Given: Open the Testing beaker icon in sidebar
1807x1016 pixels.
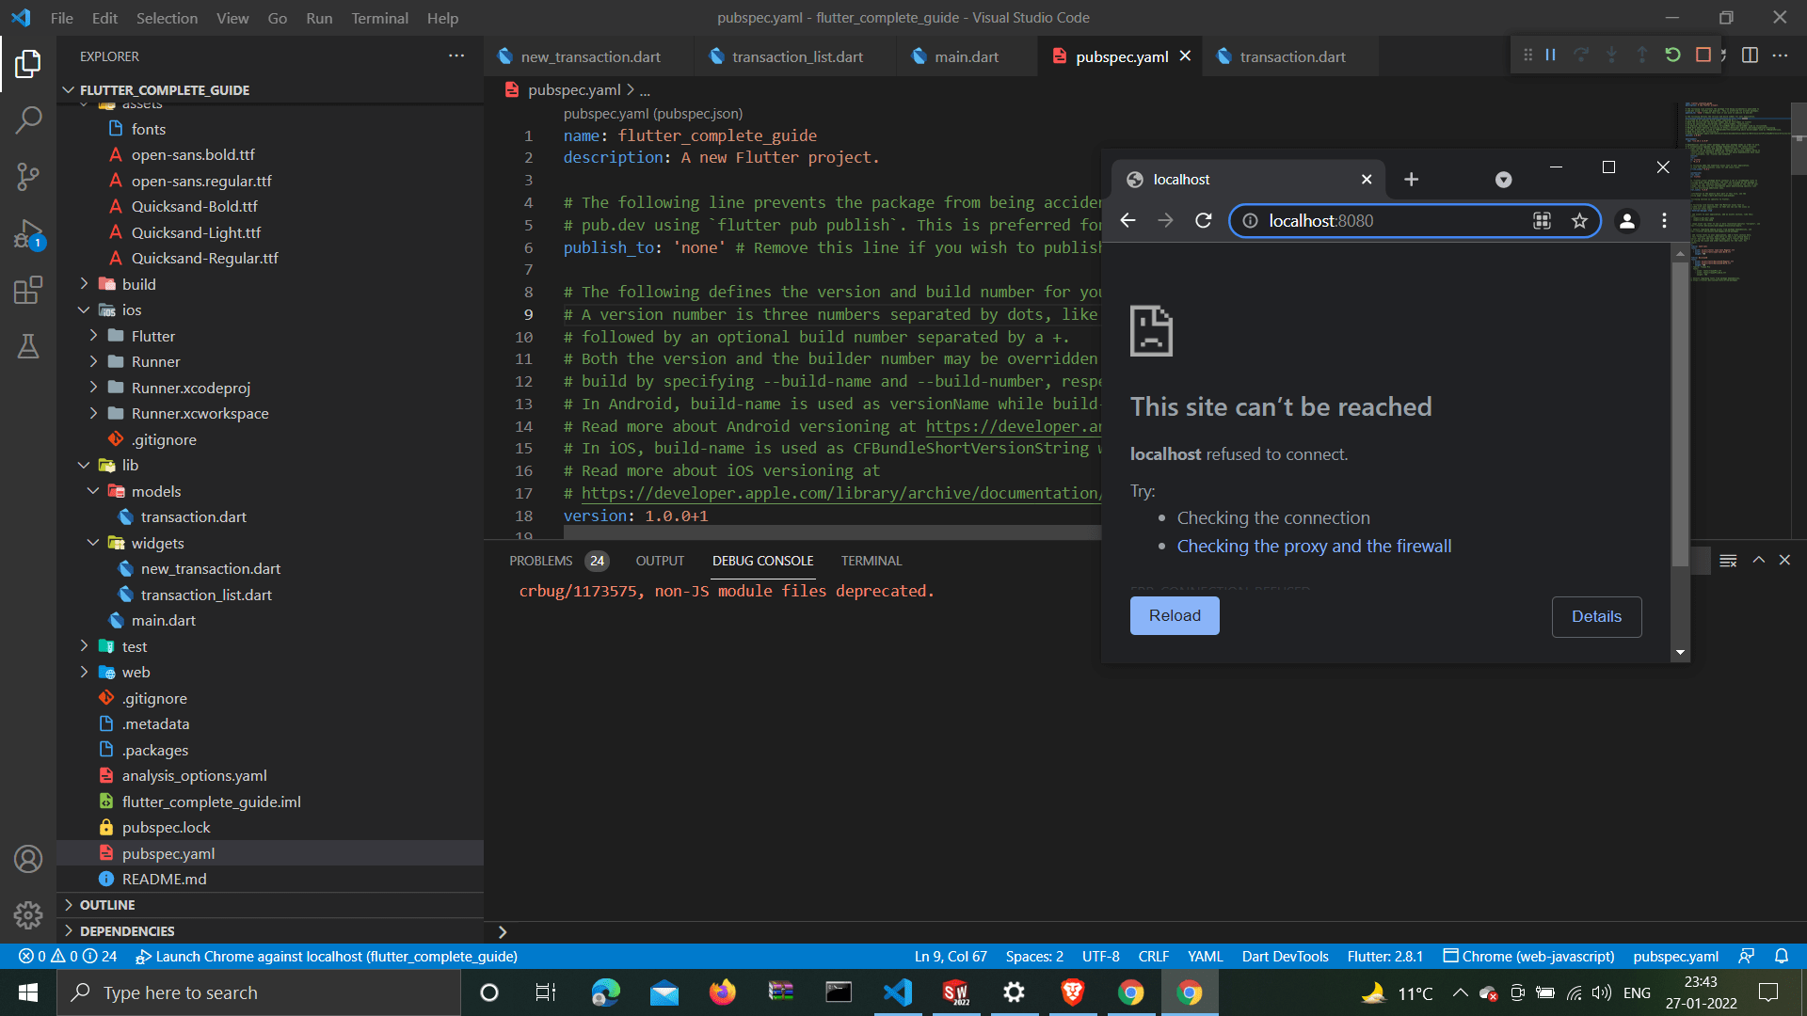Looking at the screenshot, I should tap(28, 346).
